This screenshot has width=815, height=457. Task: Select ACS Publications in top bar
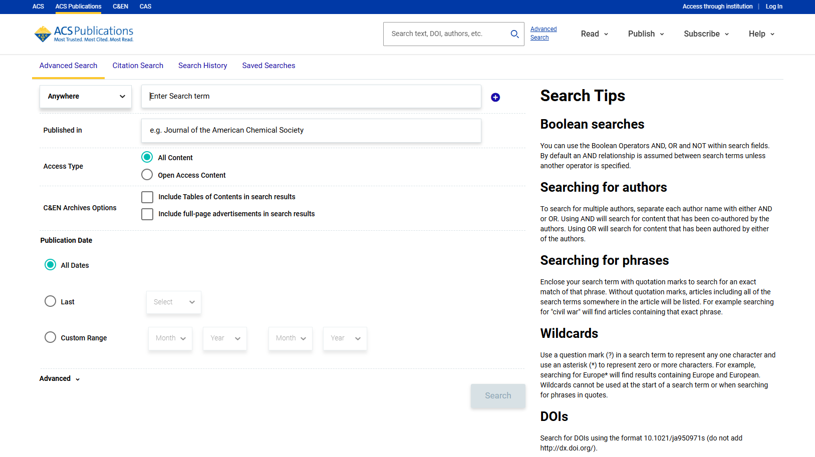pos(79,7)
